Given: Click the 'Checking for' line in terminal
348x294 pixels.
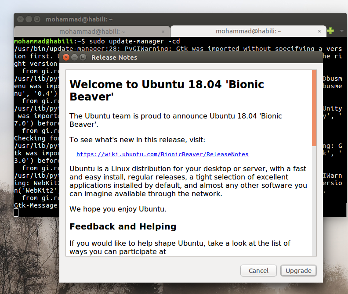Looking at the screenshot, I should (x=37, y=138).
